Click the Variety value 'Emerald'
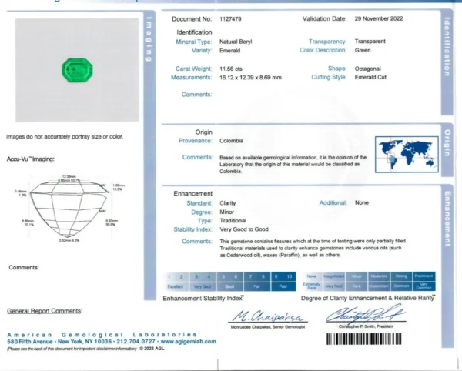Screen dimensions: 462x371 [x=229, y=51]
